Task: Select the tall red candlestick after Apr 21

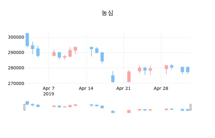Action: (x=129, y=77)
